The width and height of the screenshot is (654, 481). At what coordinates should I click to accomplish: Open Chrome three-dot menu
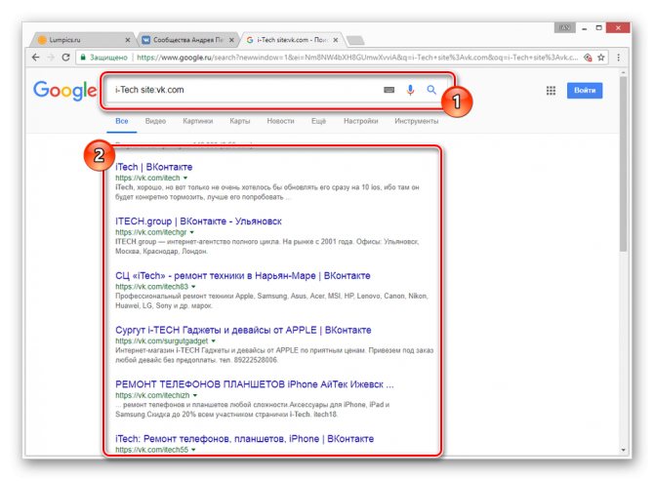[619, 58]
